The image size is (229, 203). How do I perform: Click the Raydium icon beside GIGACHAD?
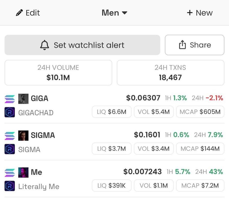10,112
